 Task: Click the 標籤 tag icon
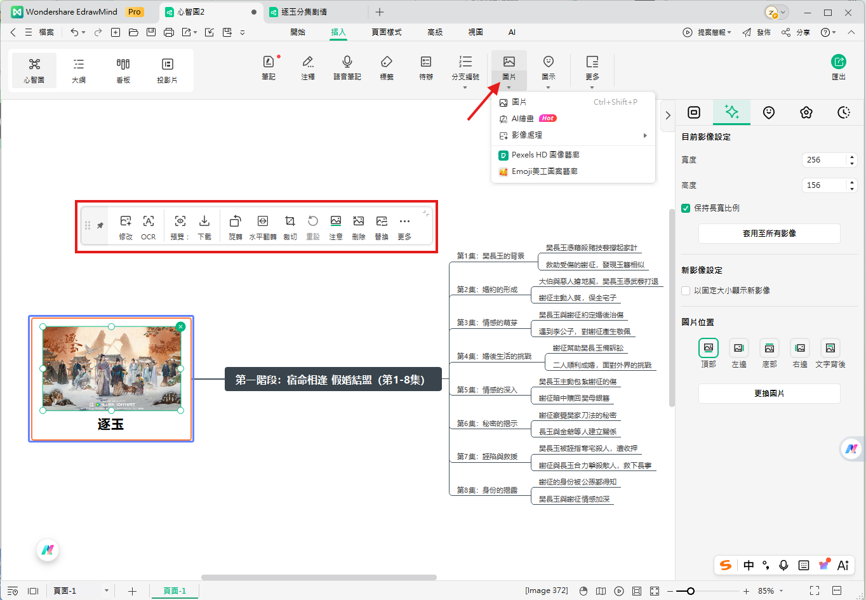386,67
